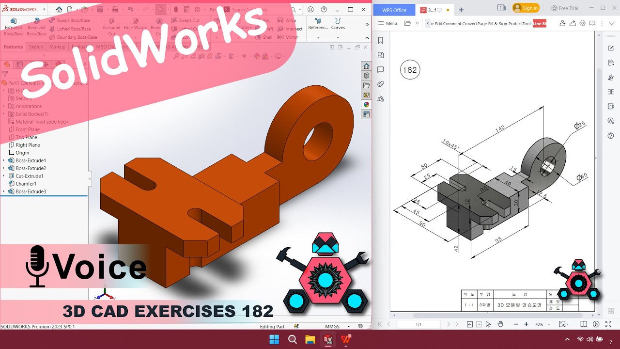Screen dimensions: 620x349
Task: Click the Revolved Boss/Base tool
Action: (x=36, y=27)
